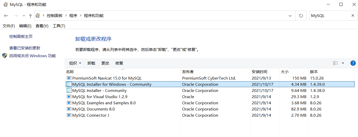Expand chevron after 程序 breadcrumb
Image resolution: width=358 pixels, height=137 pixels.
point(81,16)
